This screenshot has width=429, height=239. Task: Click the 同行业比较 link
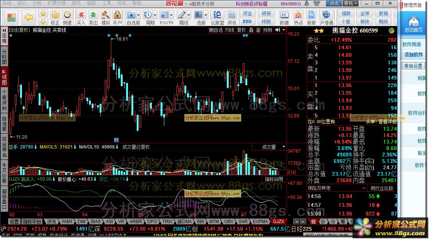382,188
